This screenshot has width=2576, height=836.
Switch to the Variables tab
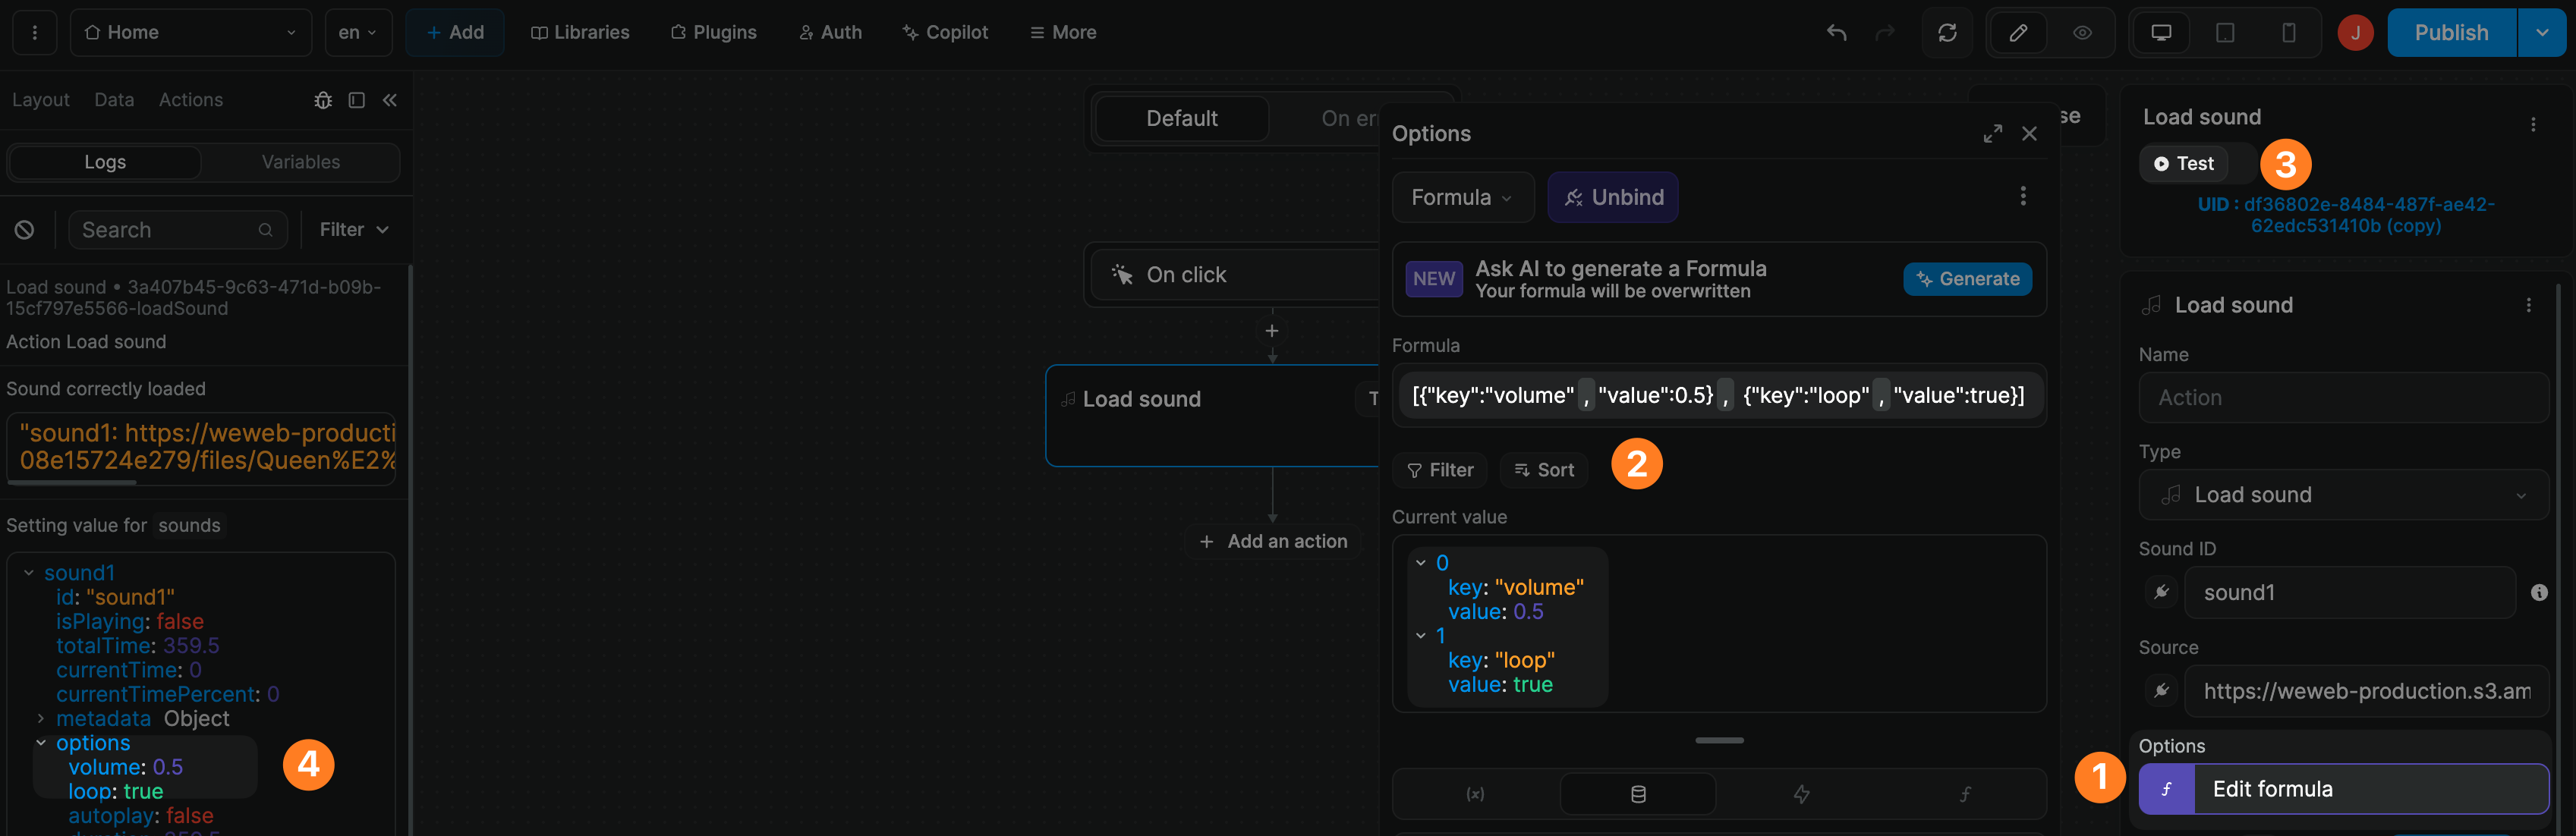[300, 161]
